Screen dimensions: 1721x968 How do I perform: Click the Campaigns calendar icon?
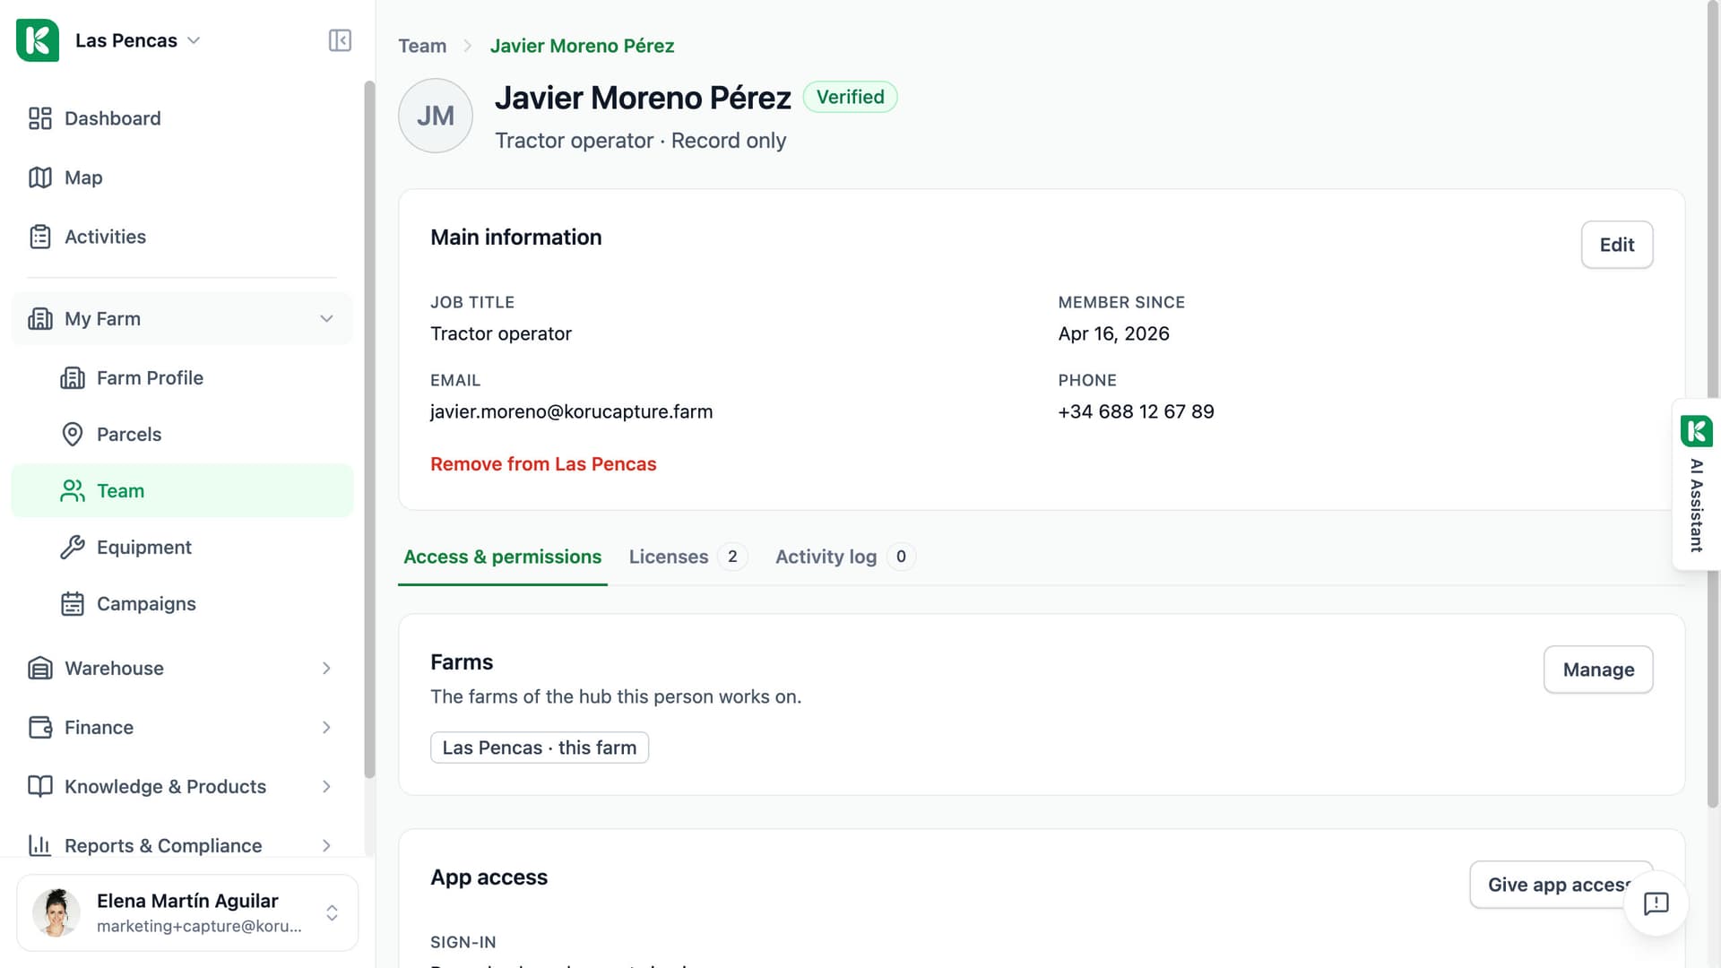click(73, 604)
